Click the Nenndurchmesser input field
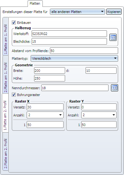 75,88
